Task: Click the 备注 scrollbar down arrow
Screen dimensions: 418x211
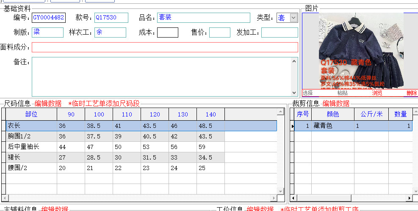Action: point(294,92)
